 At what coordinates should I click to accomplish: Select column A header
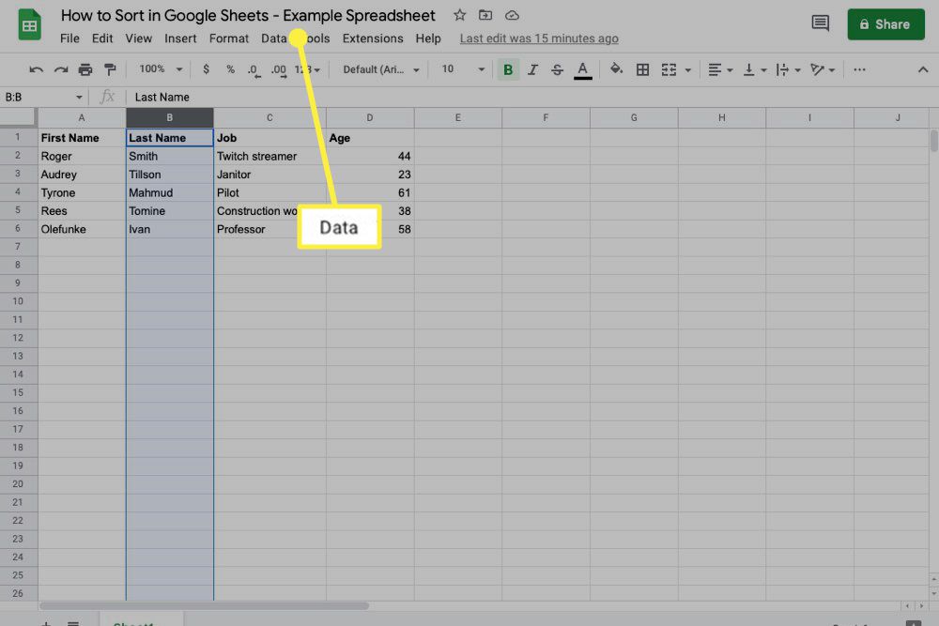coord(82,118)
